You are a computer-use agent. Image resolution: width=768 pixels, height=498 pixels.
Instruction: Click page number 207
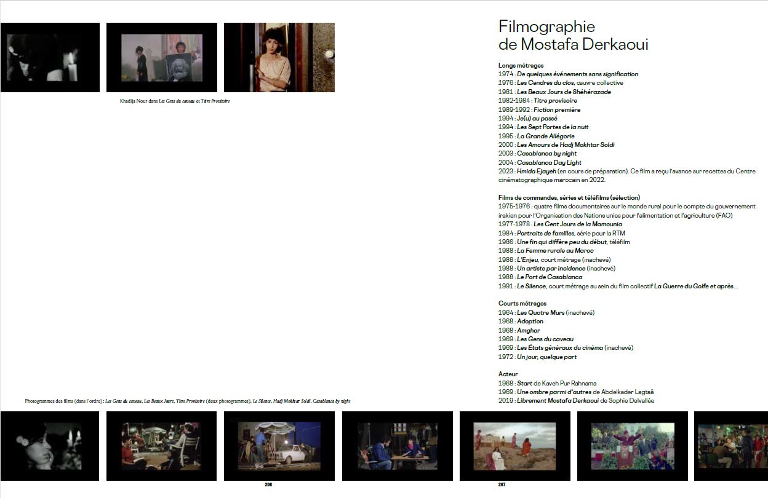click(x=502, y=484)
